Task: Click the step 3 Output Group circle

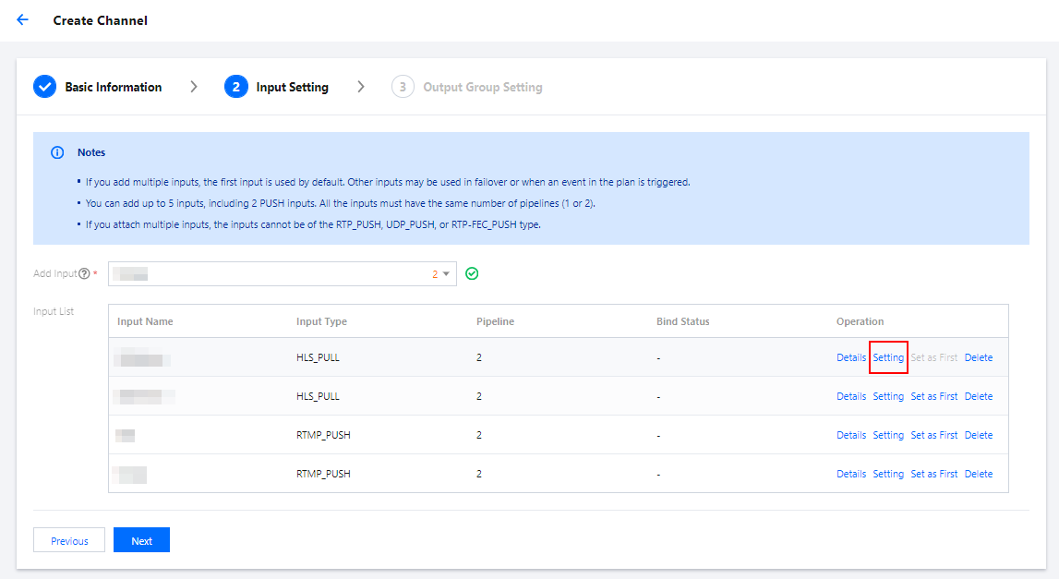Action: tap(403, 87)
